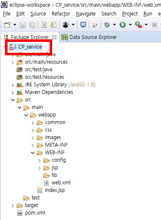
Task: Expand the target folder
Action: pos(13,206)
